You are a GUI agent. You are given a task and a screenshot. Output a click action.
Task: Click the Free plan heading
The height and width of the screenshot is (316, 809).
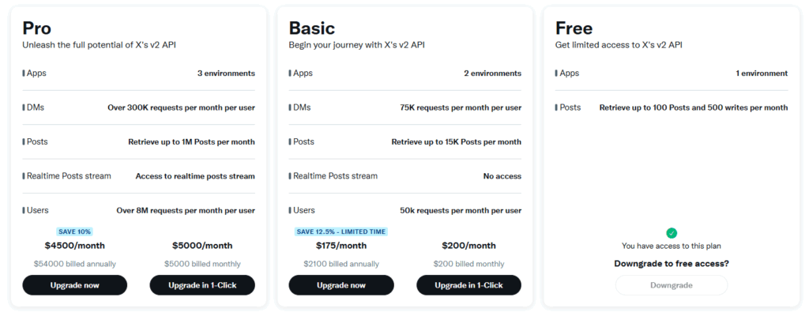[x=574, y=28]
